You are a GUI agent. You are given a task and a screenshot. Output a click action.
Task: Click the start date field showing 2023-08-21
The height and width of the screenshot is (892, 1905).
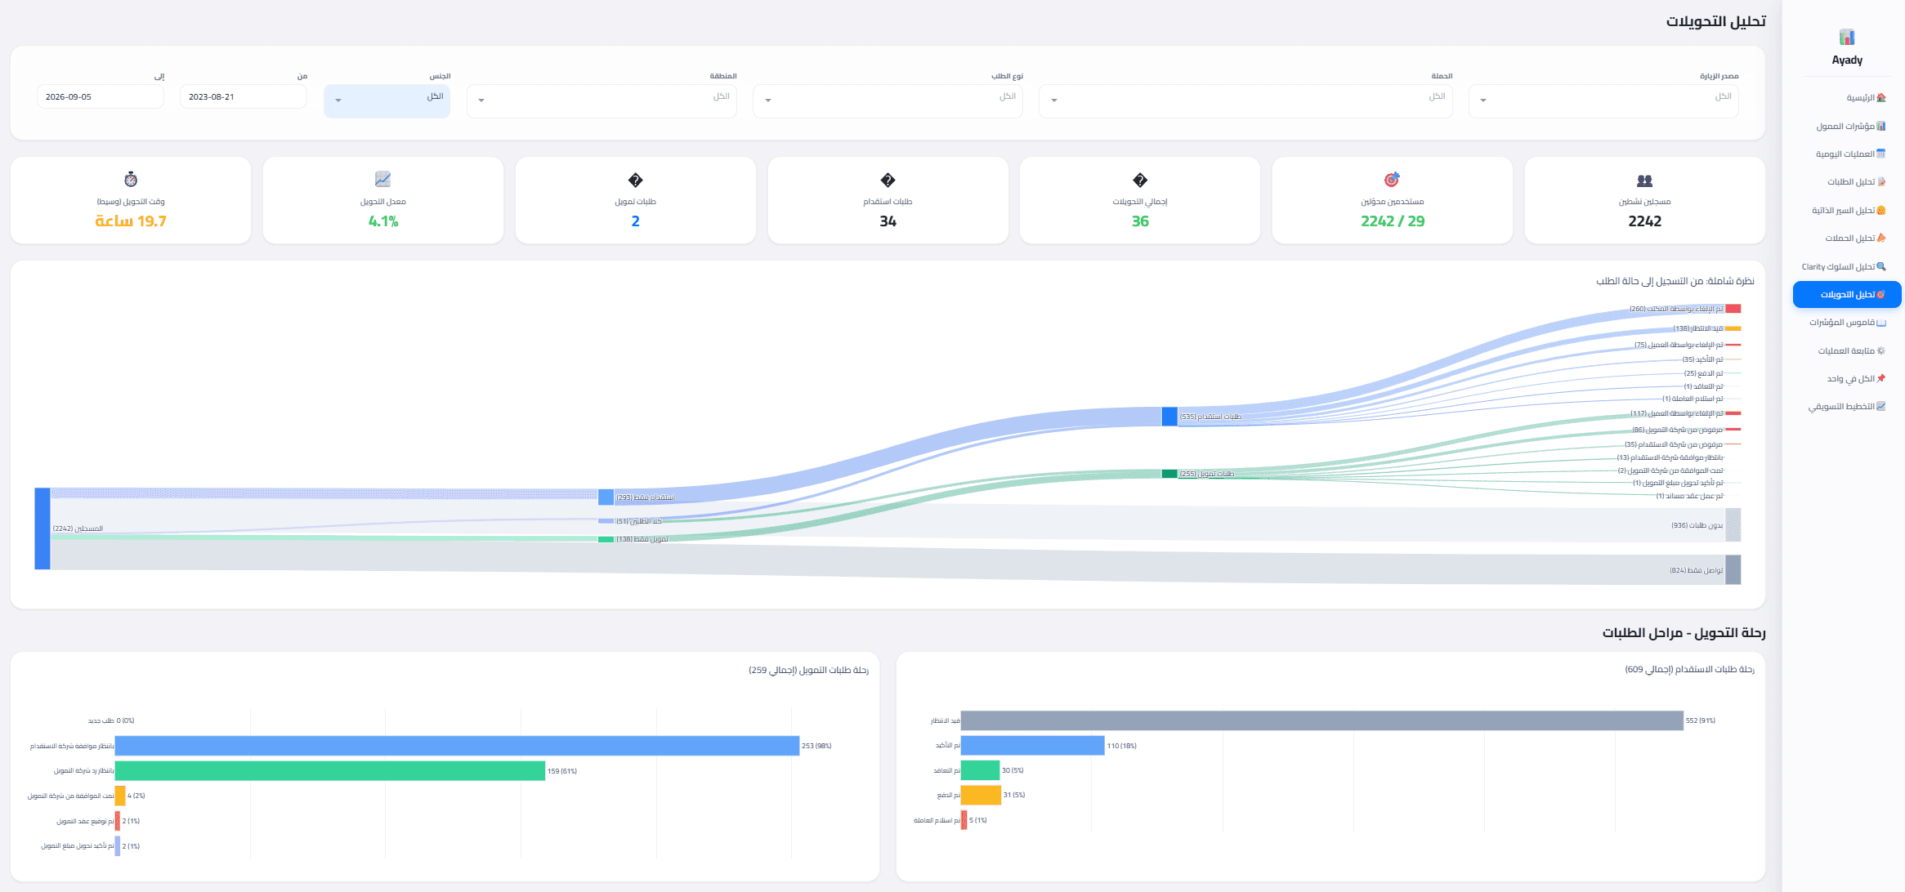244,96
